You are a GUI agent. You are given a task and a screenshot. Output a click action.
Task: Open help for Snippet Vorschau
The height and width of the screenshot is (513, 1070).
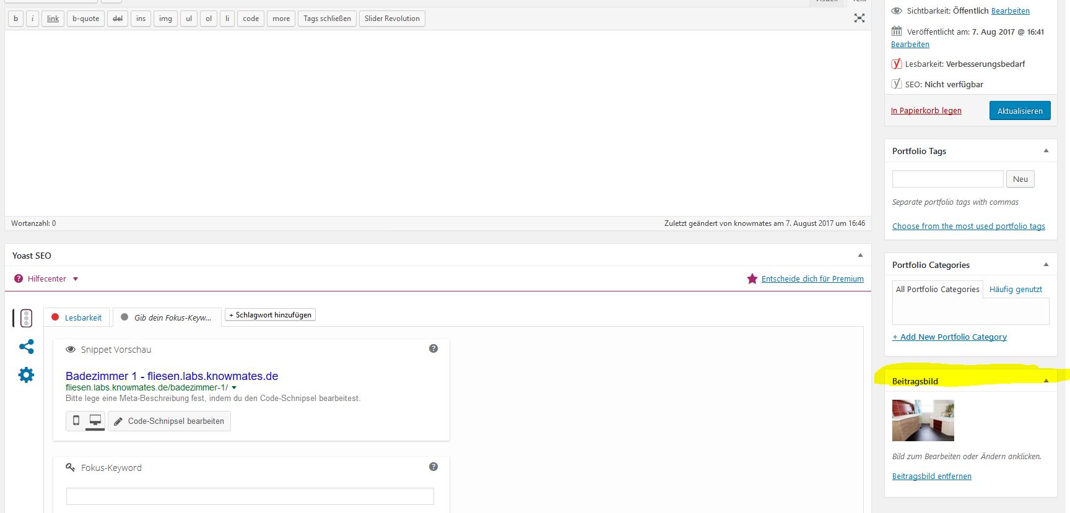(433, 348)
